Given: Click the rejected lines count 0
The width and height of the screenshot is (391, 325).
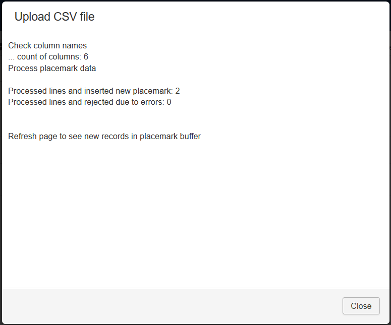Looking at the screenshot, I should pos(169,102).
